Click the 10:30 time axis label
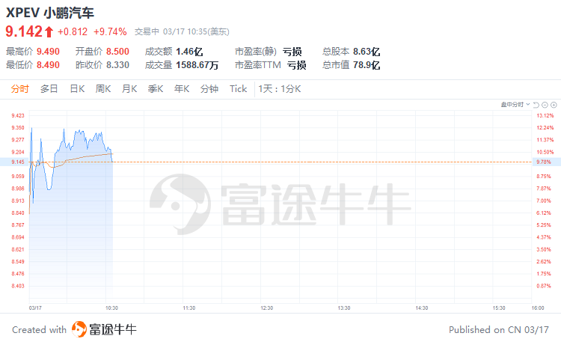 111,308
